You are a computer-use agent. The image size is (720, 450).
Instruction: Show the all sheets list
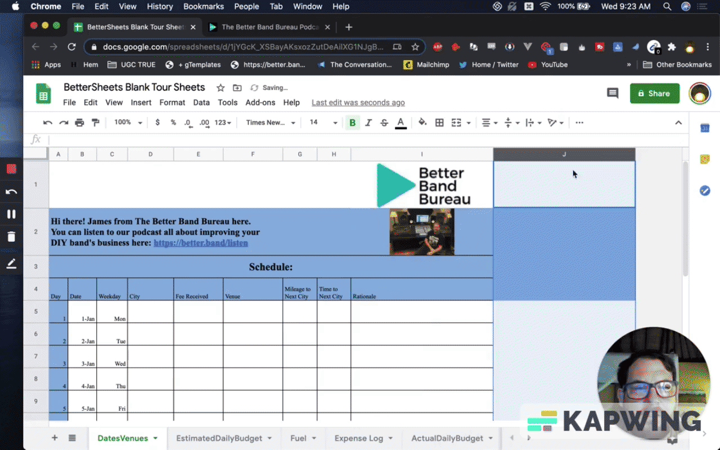(73, 438)
